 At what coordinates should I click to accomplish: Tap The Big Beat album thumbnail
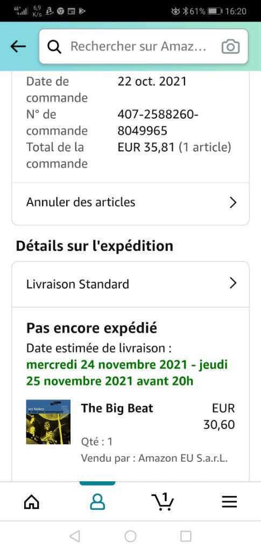click(x=48, y=422)
